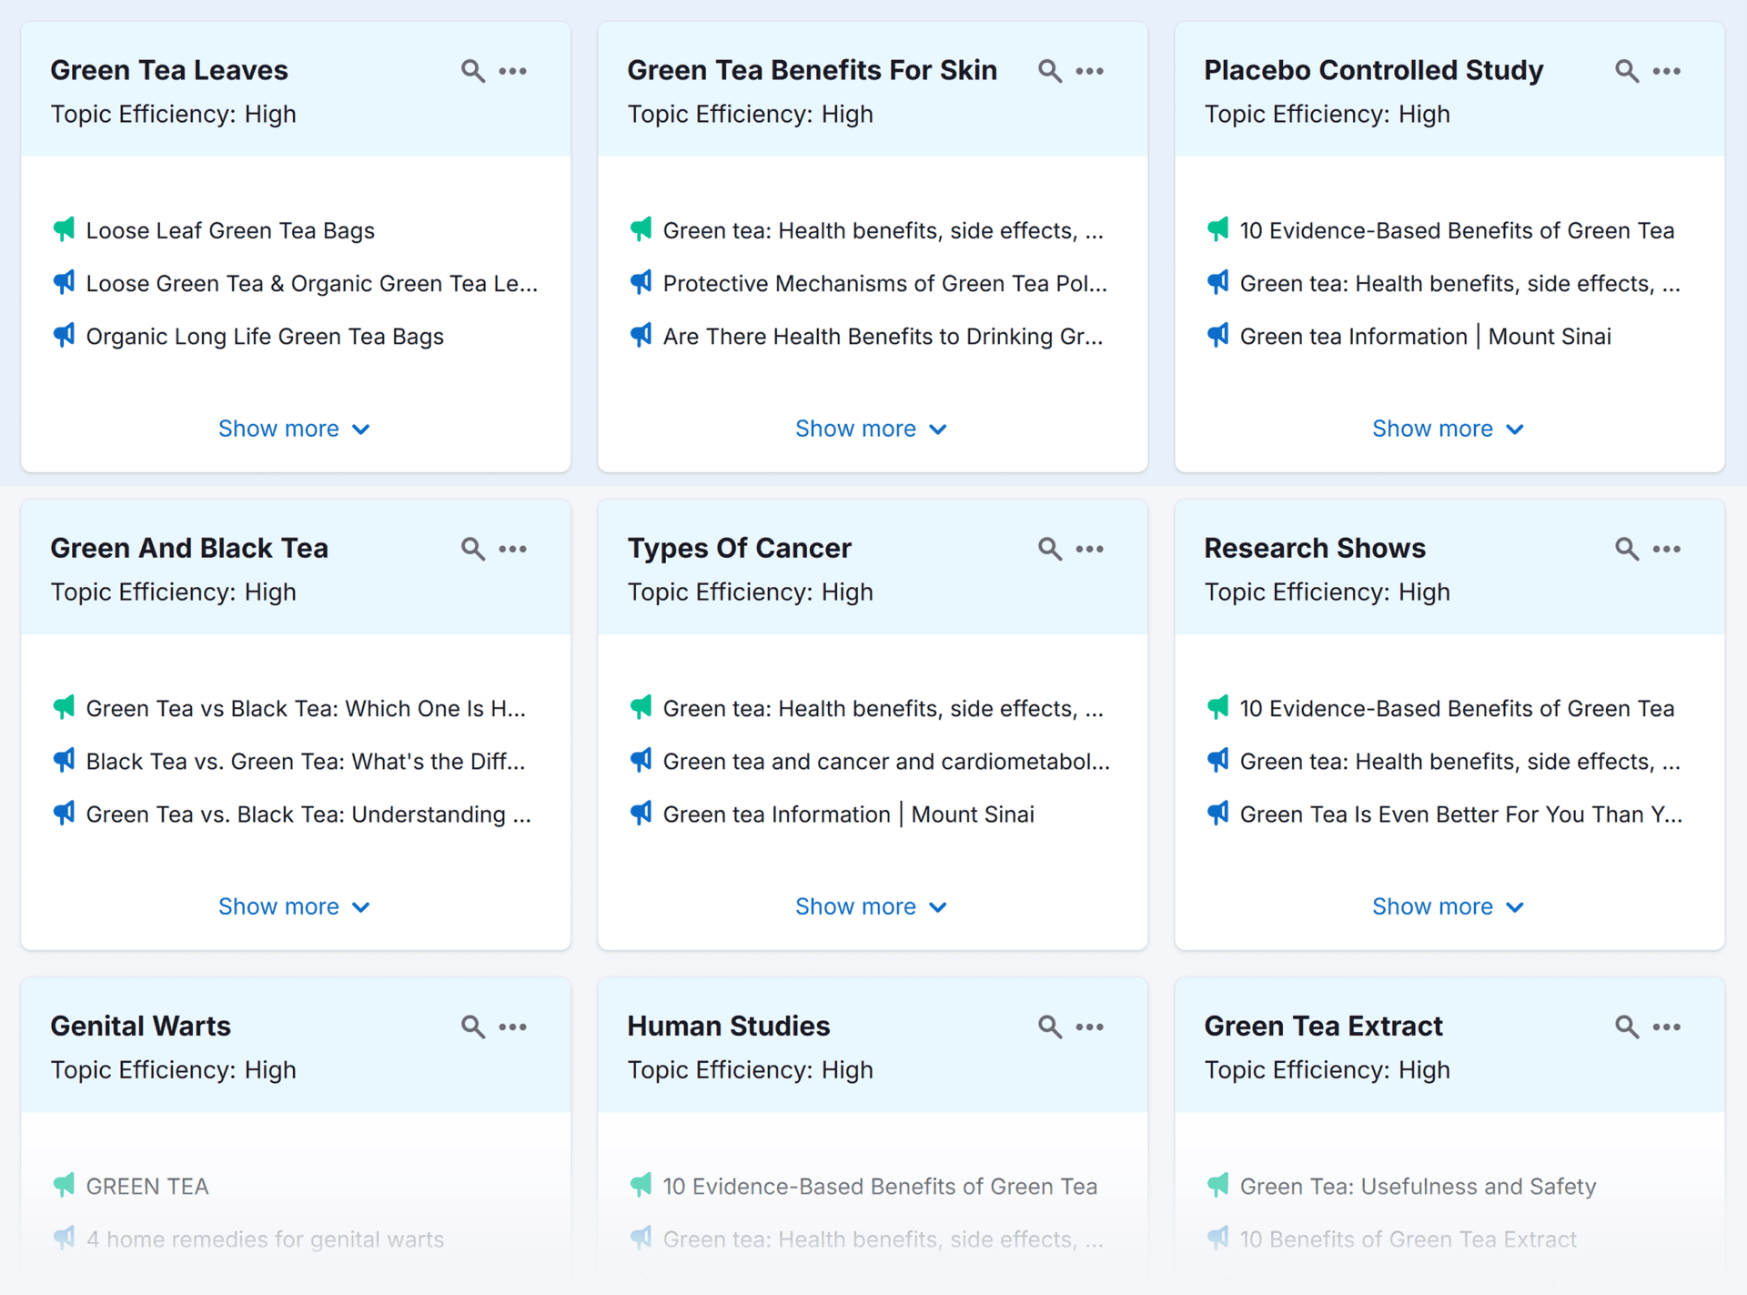Click the green megaphone beside Loose Leaf Green Tea Bags
Image resolution: width=1747 pixels, height=1295 pixels.
64,229
